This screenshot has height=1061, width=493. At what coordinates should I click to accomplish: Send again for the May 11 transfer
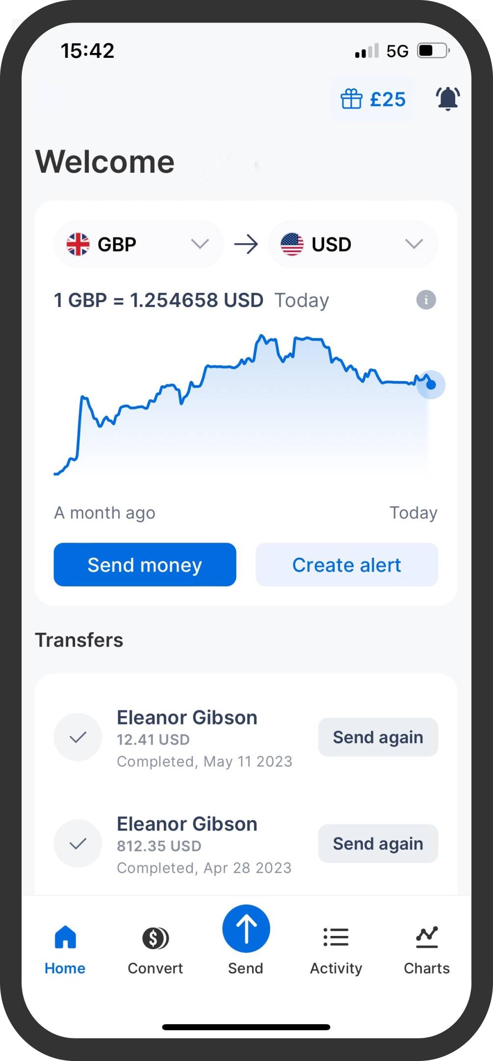coord(378,737)
